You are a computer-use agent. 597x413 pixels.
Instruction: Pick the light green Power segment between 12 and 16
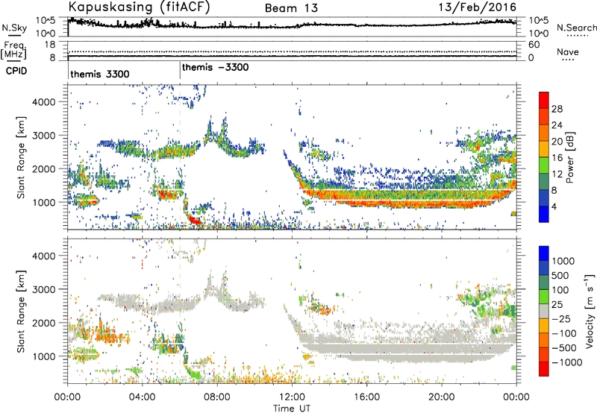point(544,165)
